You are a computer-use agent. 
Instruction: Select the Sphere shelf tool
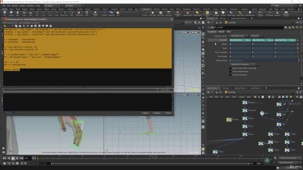tap(11, 13)
